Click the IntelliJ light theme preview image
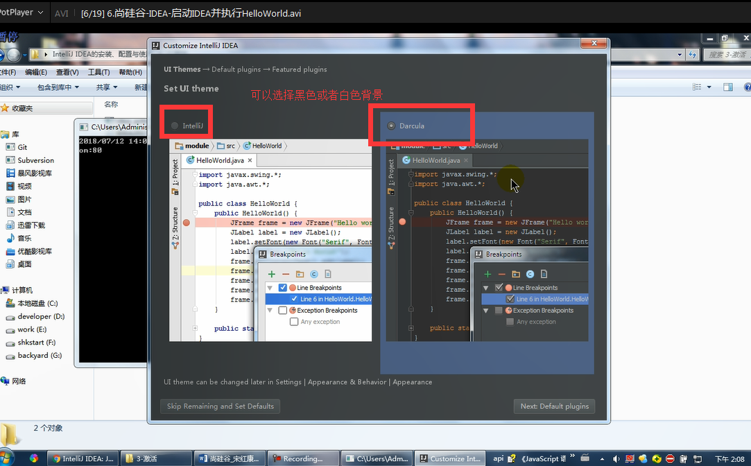Screen dimensions: 751x466 point(270,241)
